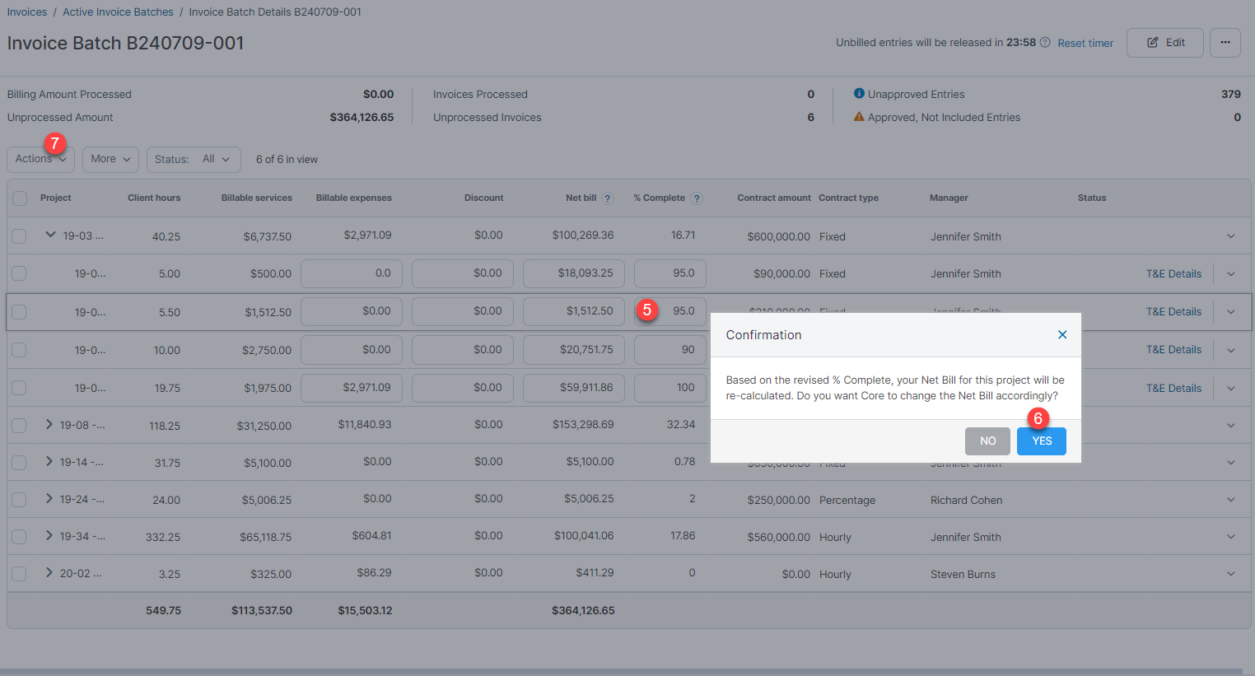Open row menu chevron for Steven Burns row
This screenshot has width=1255, height=676.
click(1231, 574)
